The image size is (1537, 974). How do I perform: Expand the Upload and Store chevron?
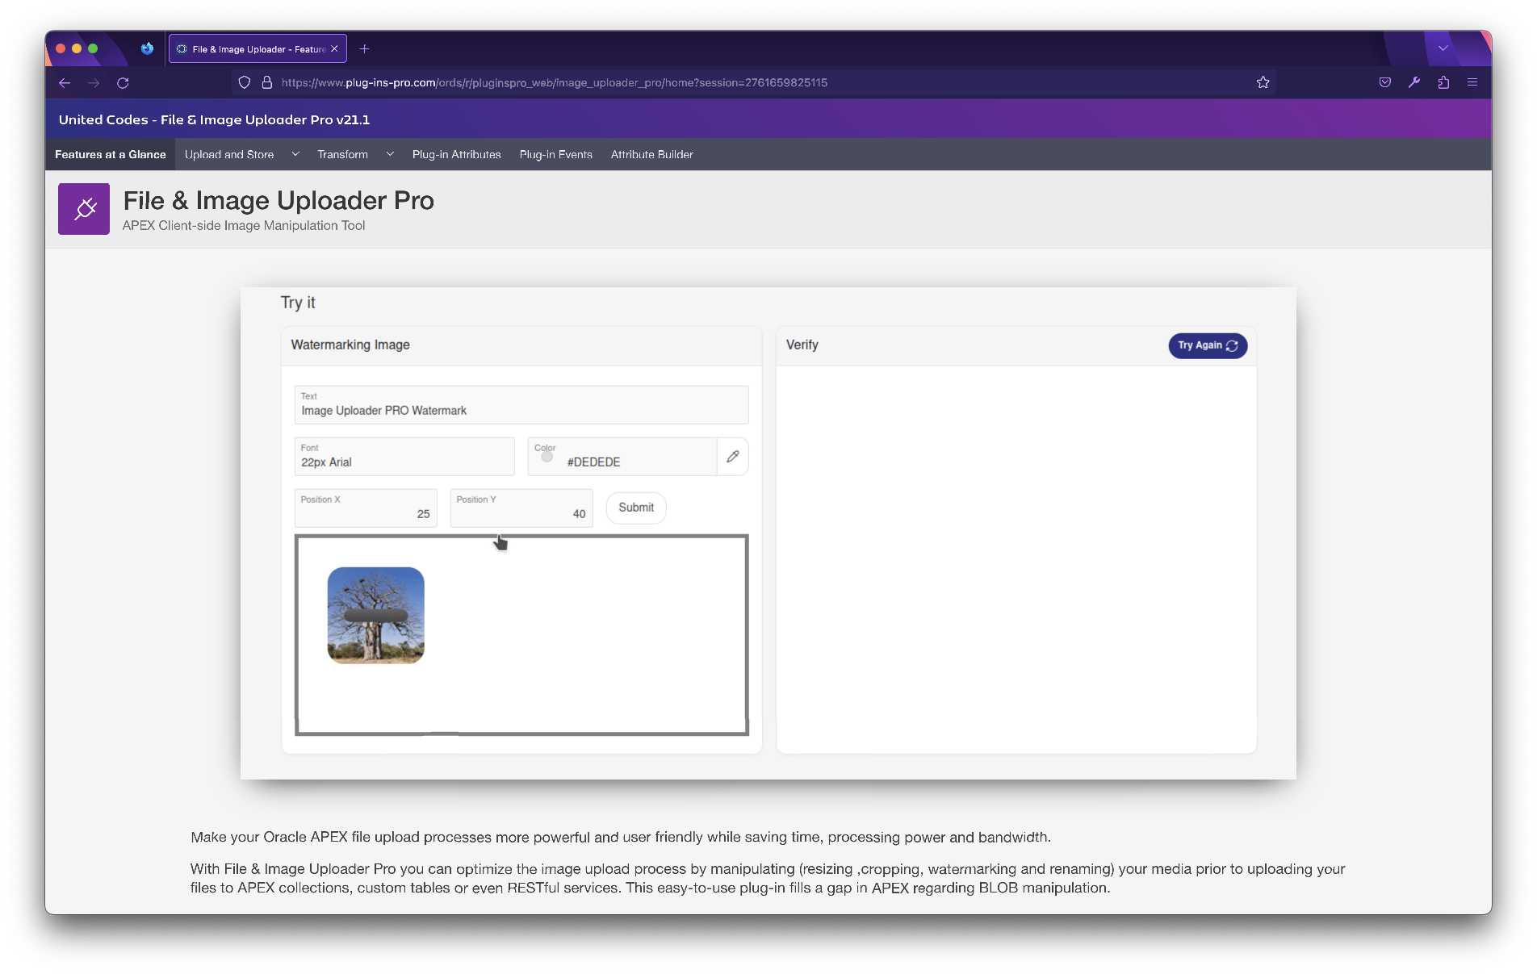click(x=295, y=154)
